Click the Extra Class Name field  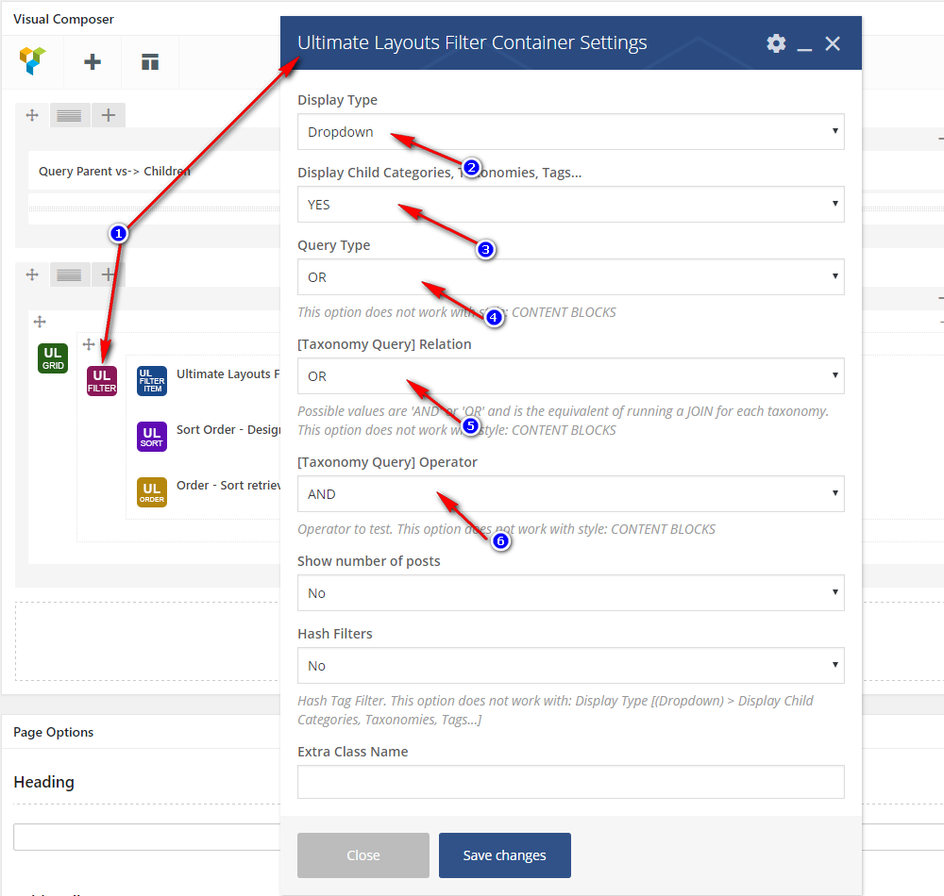click(570, 782)
